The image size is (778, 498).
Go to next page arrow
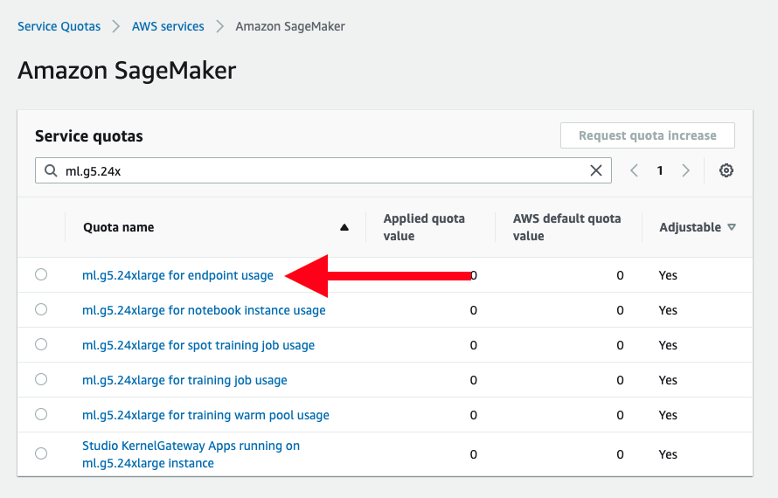point(686,170)
